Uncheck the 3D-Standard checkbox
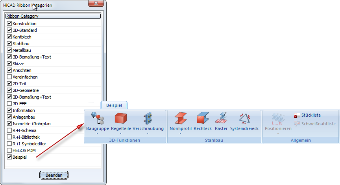The height and width of the screenshot is (185, 340). (x=9, y=30)
